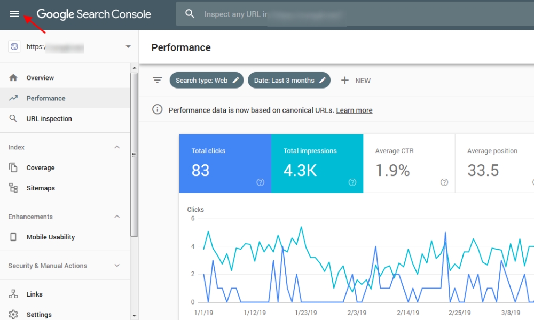Click the Enhancements section label

coord(30,217)
